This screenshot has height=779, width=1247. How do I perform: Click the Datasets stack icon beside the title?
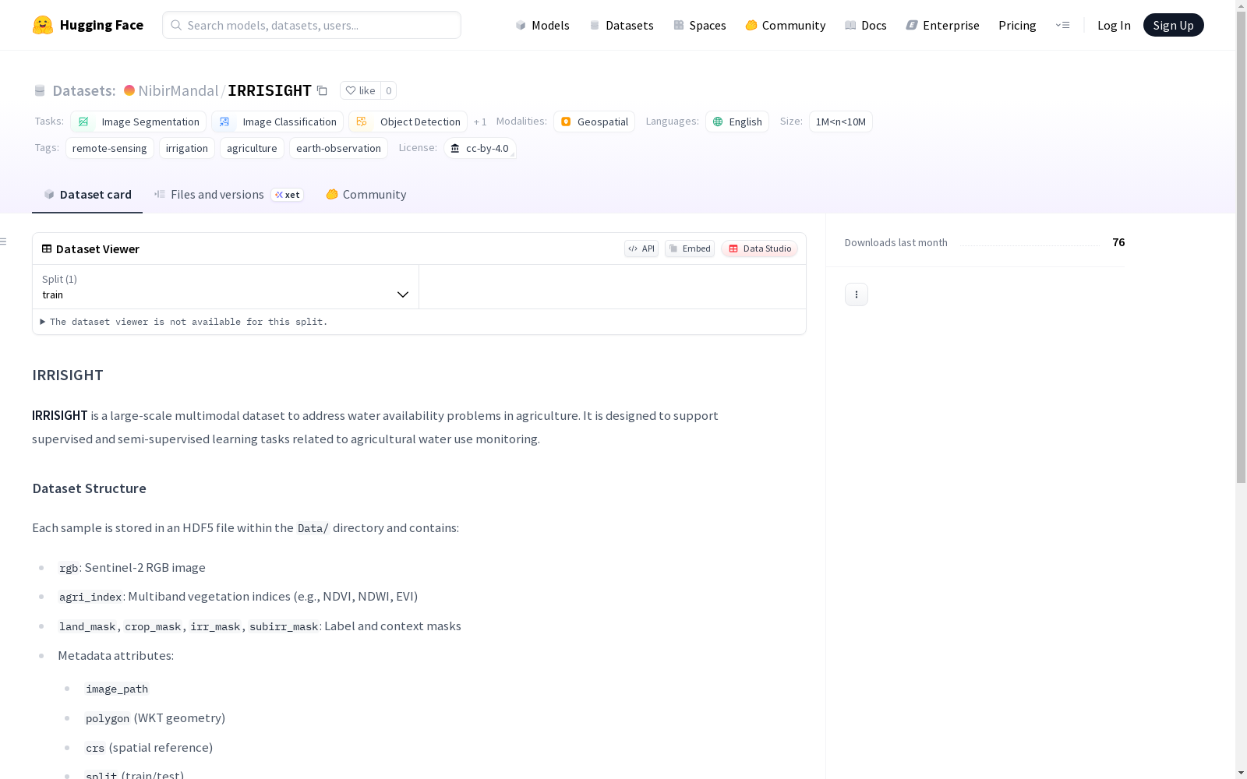tap(40, 90)
